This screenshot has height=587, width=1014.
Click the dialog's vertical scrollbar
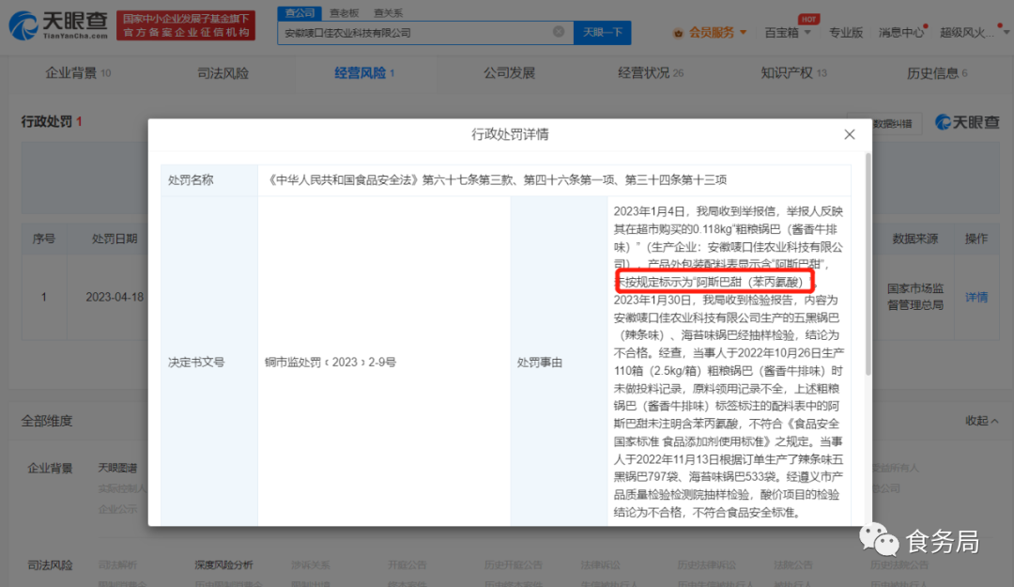pos(868,266)
